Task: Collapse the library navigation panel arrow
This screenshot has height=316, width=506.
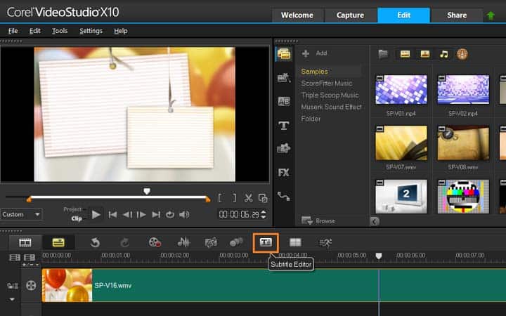Action: (x=375, y=221)
